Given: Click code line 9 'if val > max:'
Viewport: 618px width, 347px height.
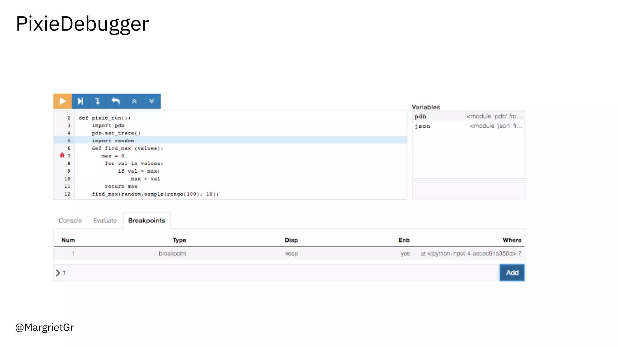Looking at the screenshot, I should click(139, 171).
